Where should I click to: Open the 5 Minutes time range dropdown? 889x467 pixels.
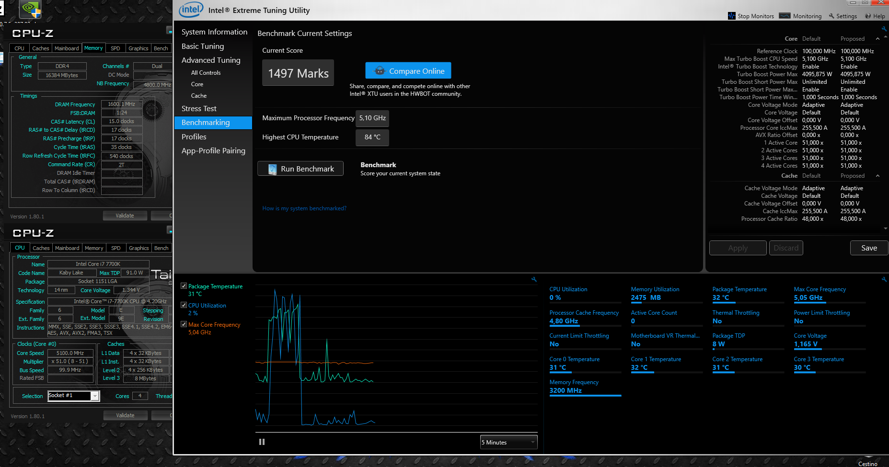(508, 442)
